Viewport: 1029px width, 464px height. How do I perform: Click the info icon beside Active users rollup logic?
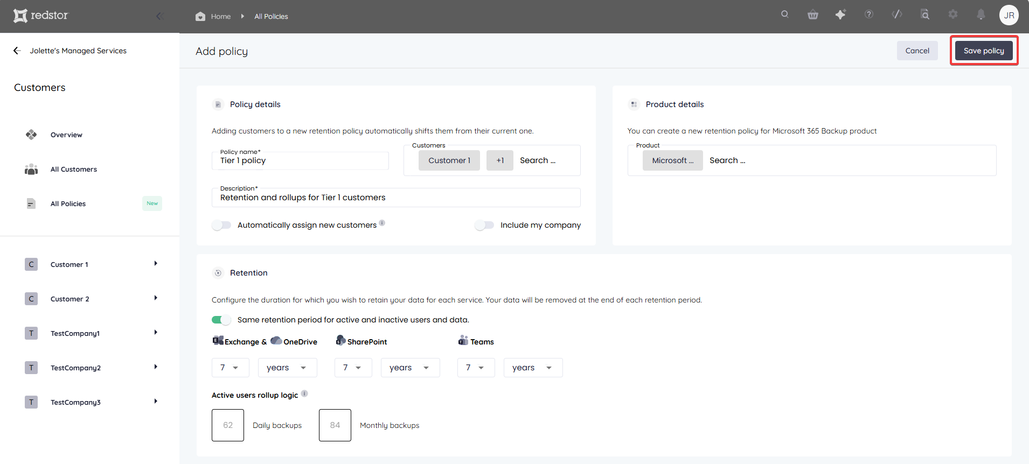(x=304, y=393)
